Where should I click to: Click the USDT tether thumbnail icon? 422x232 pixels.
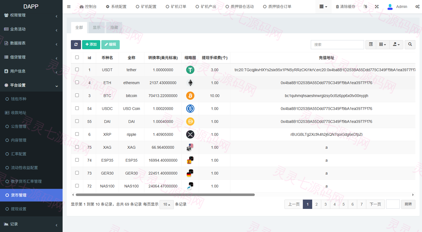pos(190,70)
